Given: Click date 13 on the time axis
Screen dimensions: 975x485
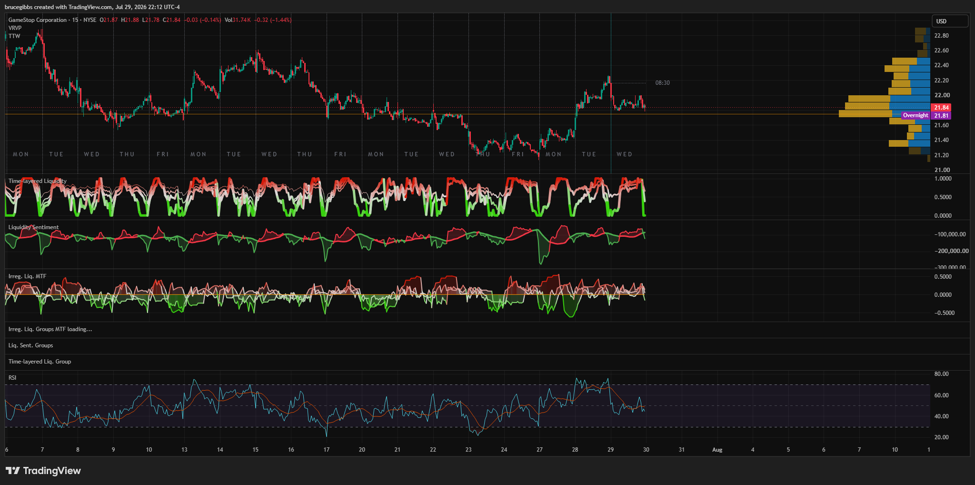Looking at the screenshot, I should pos(184,450).
